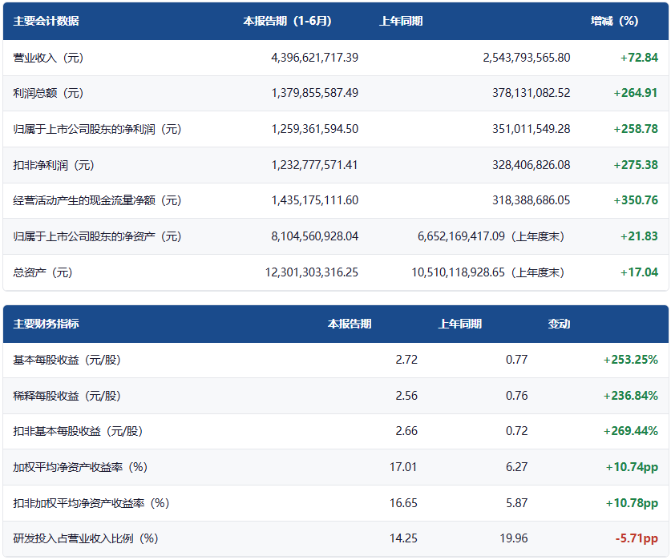The width and height of the screenshot is (671, 560).
Task: Click the 17.01 value
Action: coord(403,467)
